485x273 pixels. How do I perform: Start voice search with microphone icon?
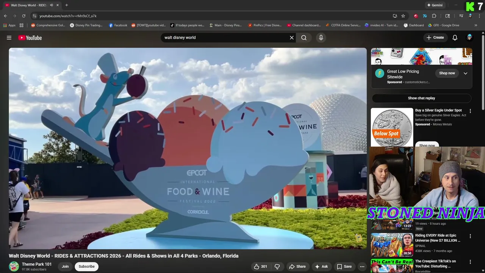coord(321,38)
